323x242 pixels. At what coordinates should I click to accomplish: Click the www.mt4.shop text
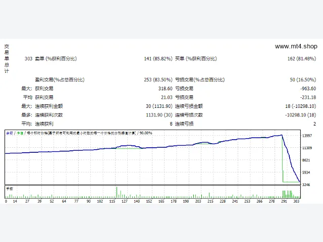296,46
